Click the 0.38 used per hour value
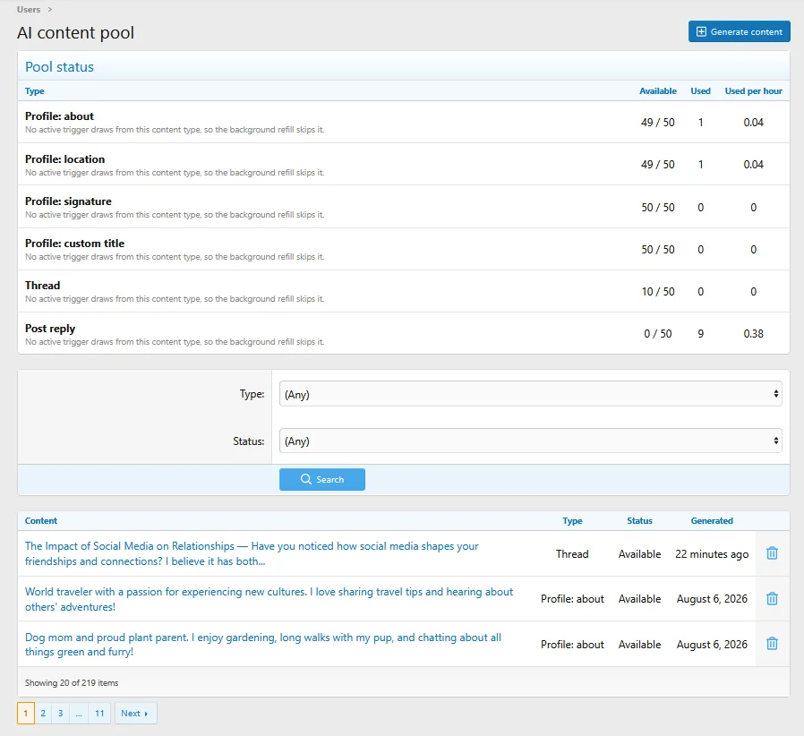The height and width of the screenshot is (736, 804). tap(753, 333)
